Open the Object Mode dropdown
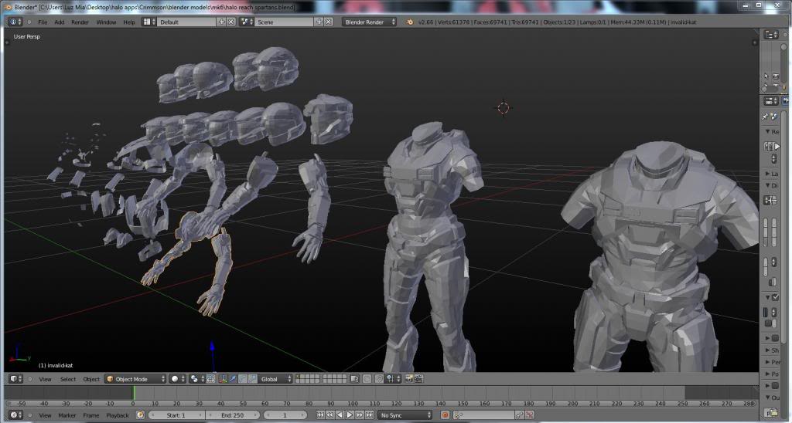Screen dimensions: 792x423 (x=136, y=379)
